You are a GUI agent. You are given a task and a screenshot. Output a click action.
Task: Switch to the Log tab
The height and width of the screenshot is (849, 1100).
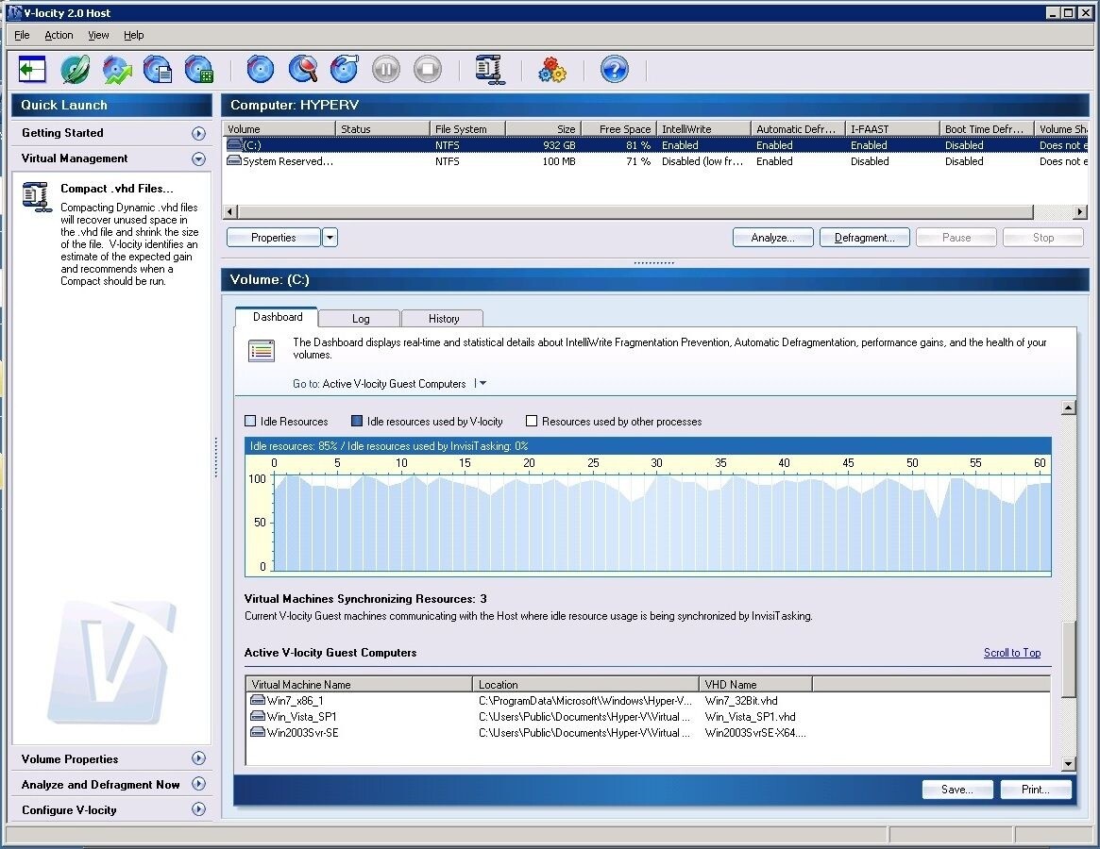tap(360, 318)
